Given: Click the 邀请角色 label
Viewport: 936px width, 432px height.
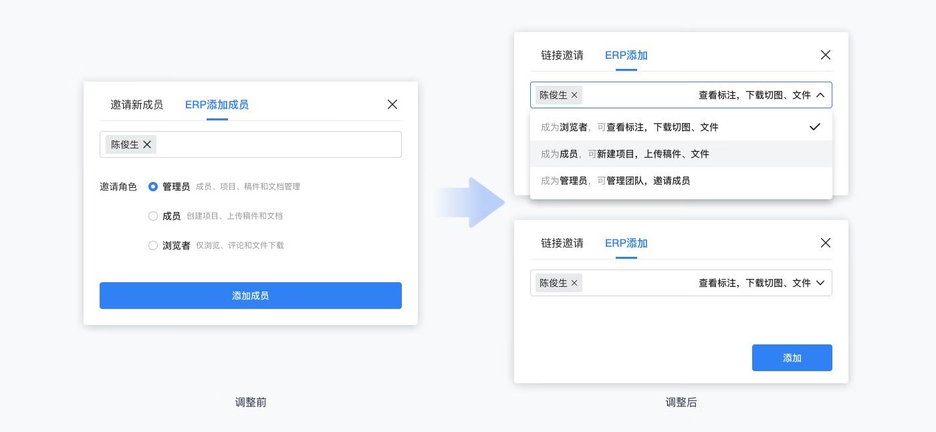Looking at the screenshot, I should 118,187.
